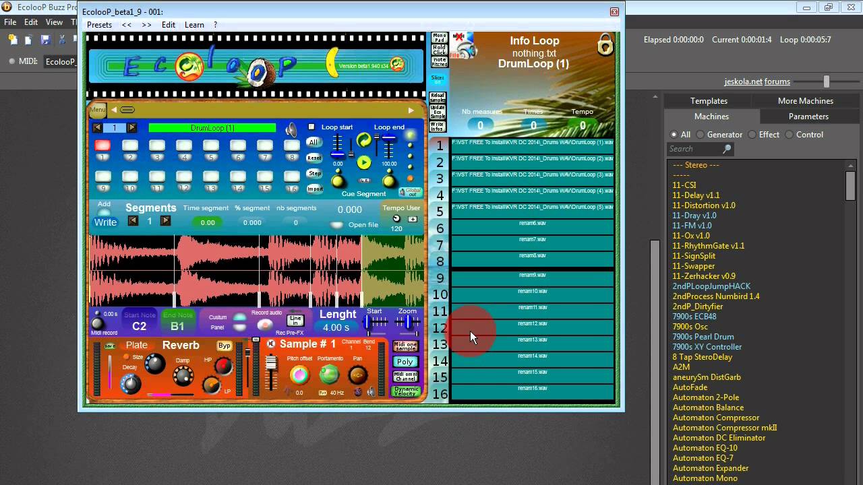Open the plugin window Edit menu

click(169, 25)
